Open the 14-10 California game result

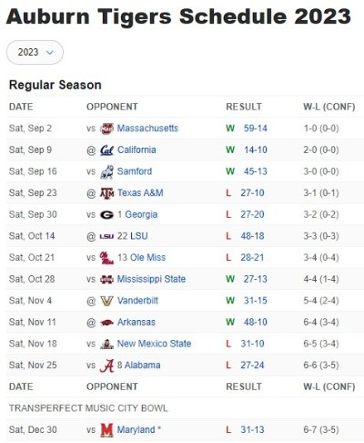256,149
